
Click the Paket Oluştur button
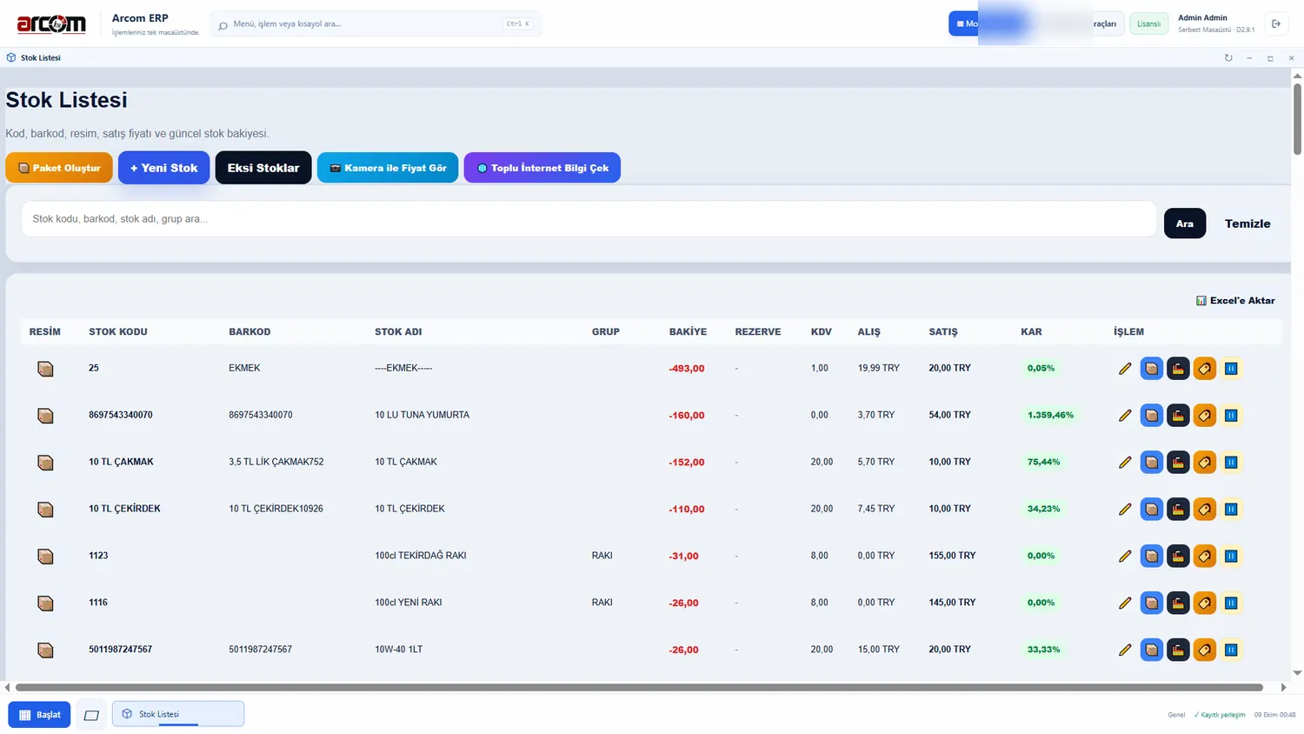59,168
